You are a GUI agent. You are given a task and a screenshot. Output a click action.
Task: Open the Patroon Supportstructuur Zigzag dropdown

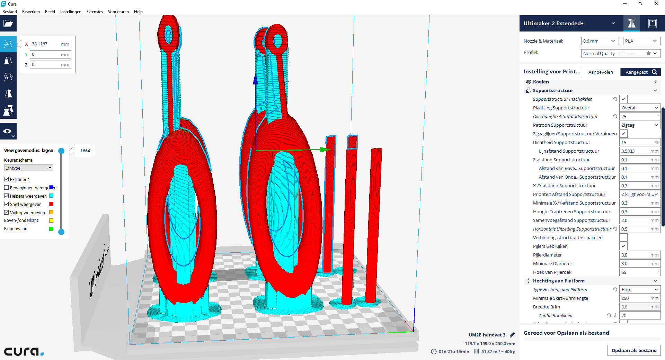coord(640,125)
